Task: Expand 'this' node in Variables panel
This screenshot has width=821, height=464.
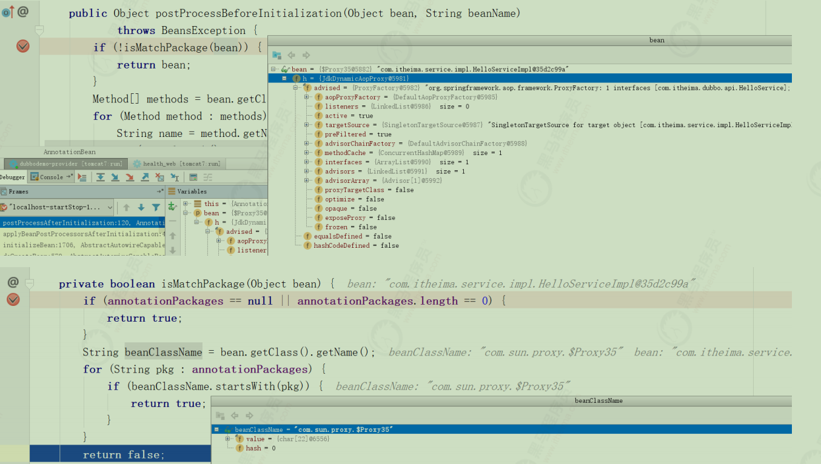Action: point(185,204)
